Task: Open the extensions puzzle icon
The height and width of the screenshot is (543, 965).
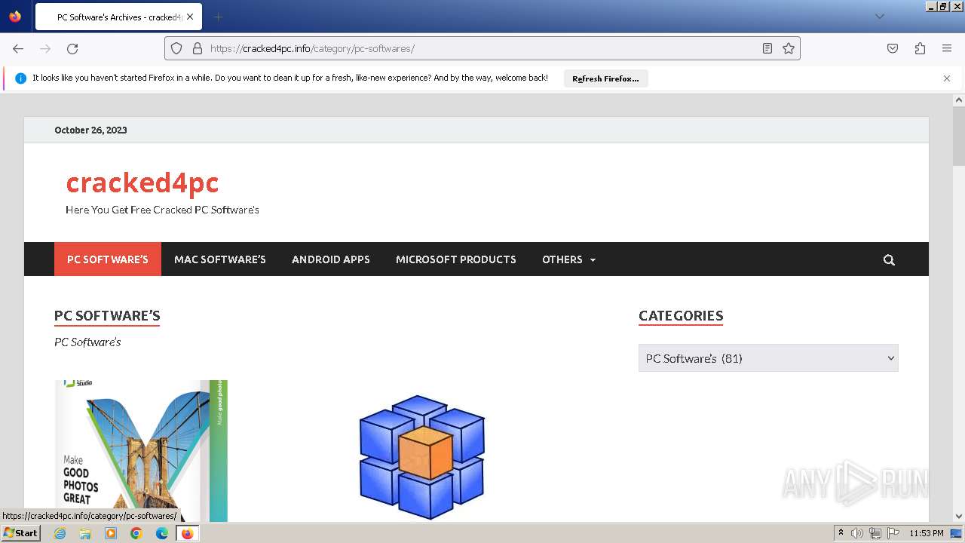Action: 920,48
